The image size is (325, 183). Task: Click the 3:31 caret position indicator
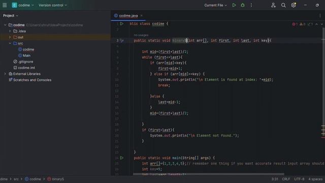pos(275,179)
